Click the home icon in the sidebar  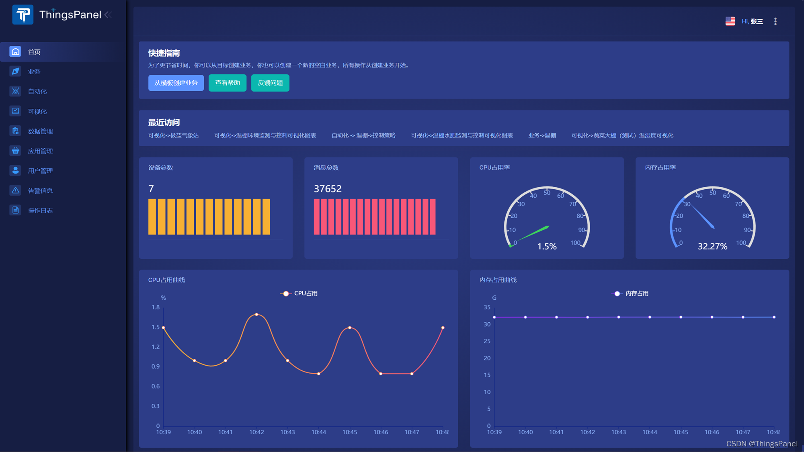(x=15, y=51)
